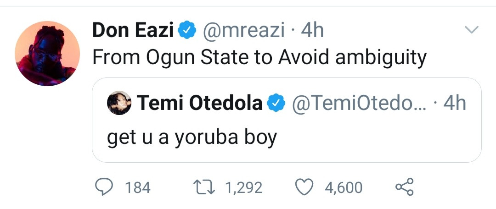
Task: Open the tweet options chevron dropdown
Action: tap(472, 30)
